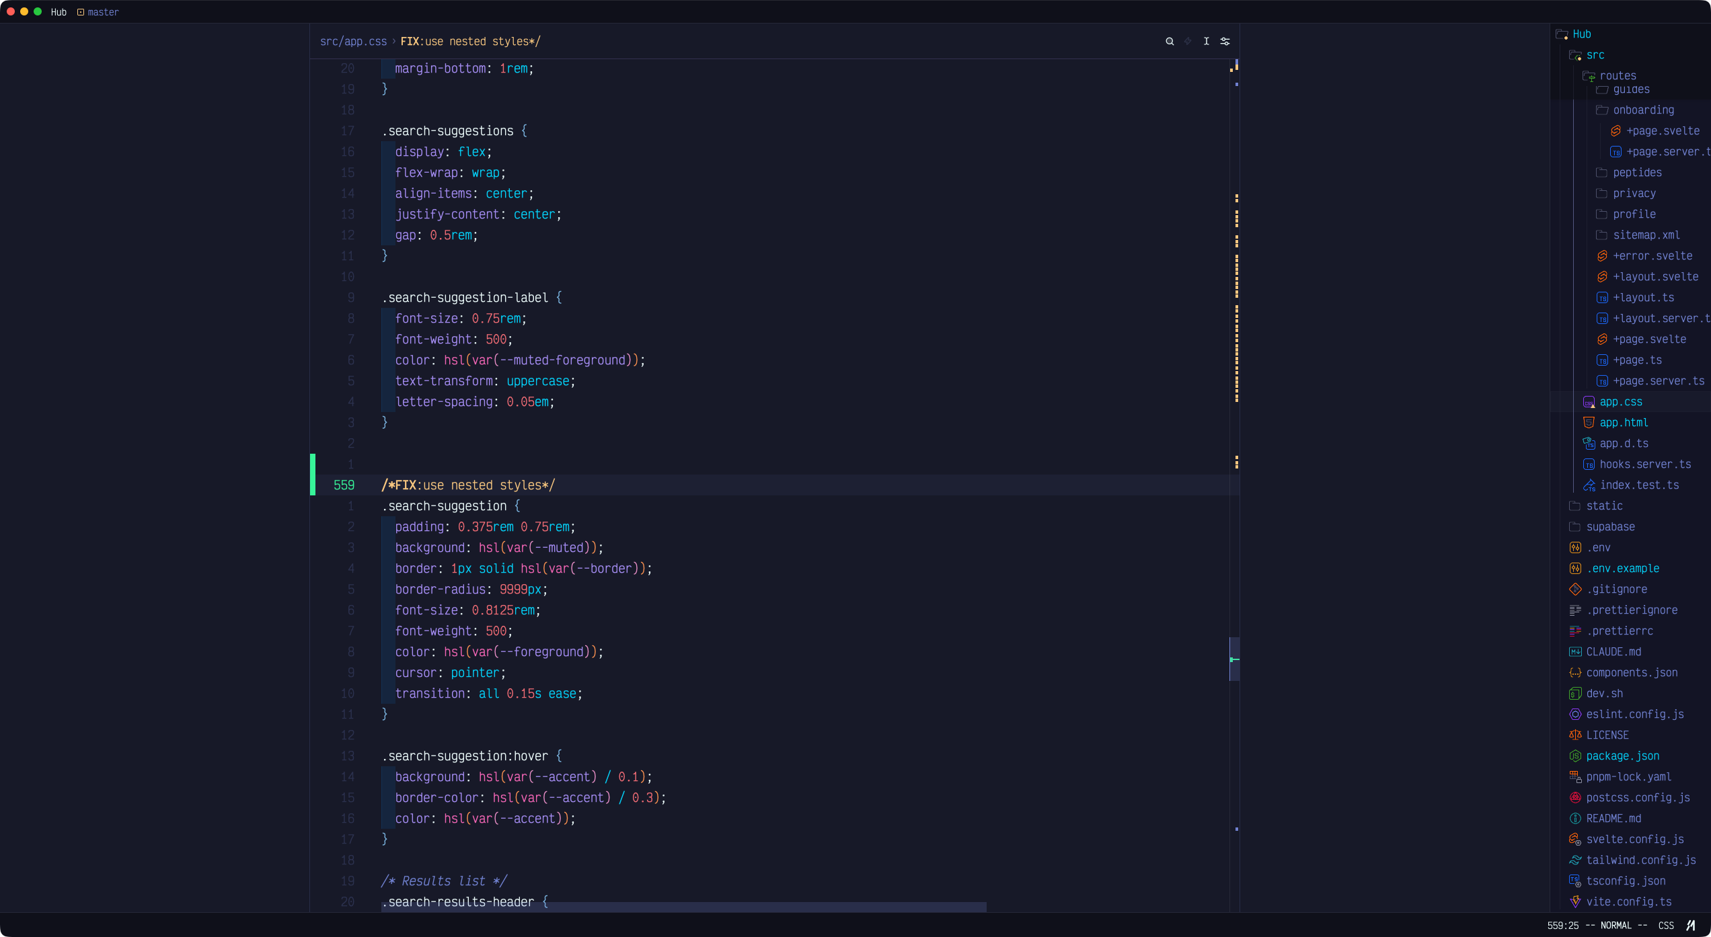Click the LICENSE scales icon
Viewport: 1711px width, 937px height.
coord(1575,735)
